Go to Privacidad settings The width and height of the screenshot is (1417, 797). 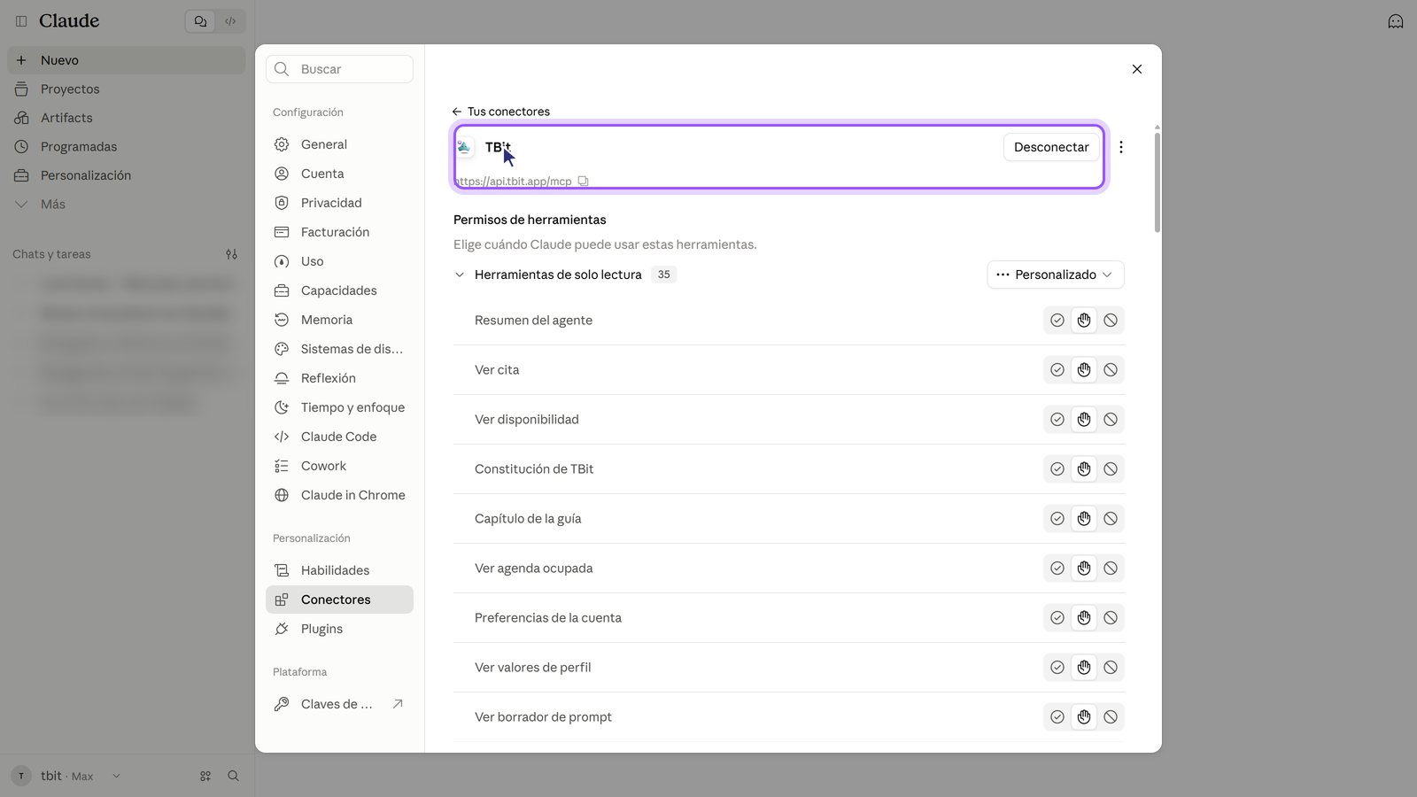click(339, 203)
